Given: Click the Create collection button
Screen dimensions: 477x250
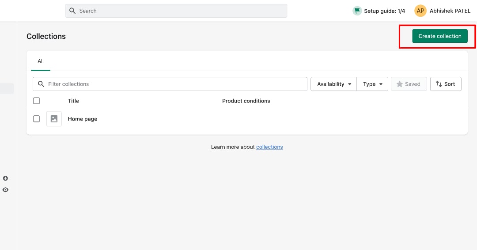Looking at the screenshot, I should 440,36.
